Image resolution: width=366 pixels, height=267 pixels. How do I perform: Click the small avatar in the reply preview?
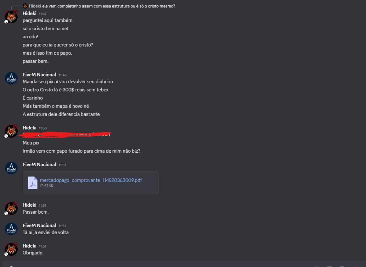[x=25, y=6]
